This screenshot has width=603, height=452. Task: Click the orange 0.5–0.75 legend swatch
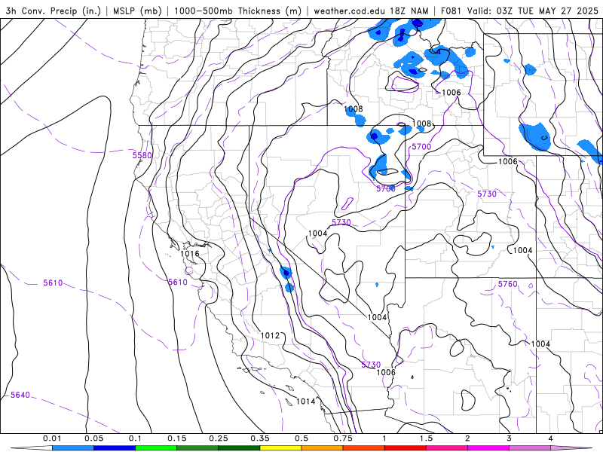pos(323,448)
